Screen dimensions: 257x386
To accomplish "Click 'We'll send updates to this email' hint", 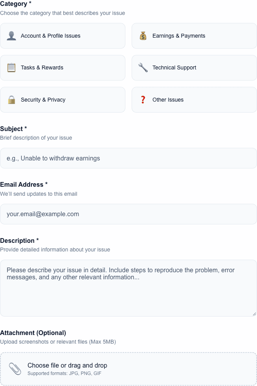I will coord(39,194).
